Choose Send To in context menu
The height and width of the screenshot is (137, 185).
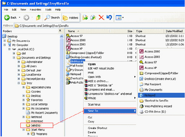pos(110,111)
